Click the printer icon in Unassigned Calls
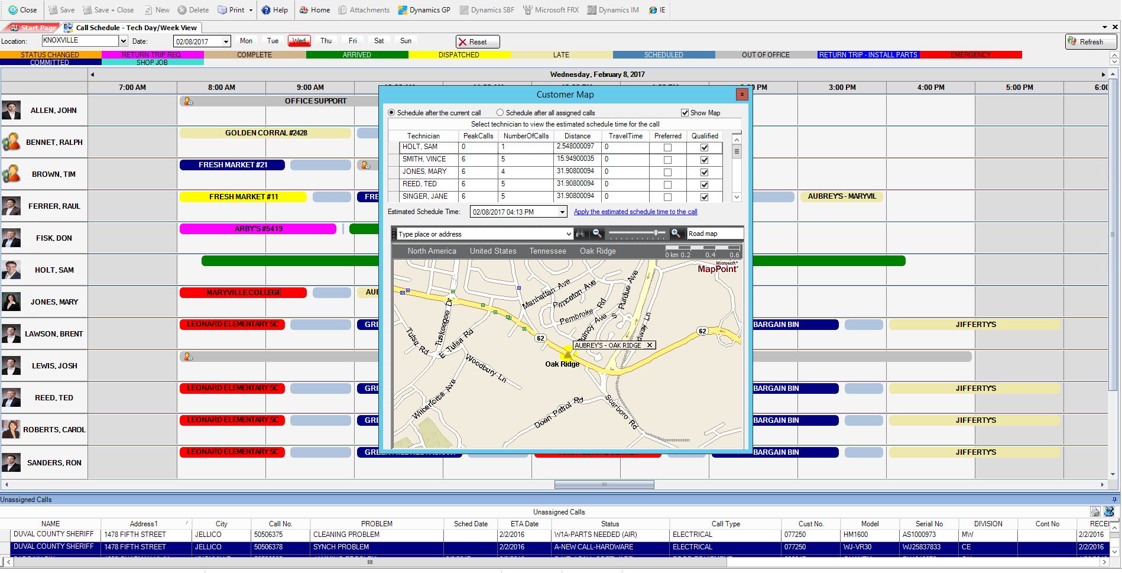Screen dimensions: 1122x573 (1095, 512)
